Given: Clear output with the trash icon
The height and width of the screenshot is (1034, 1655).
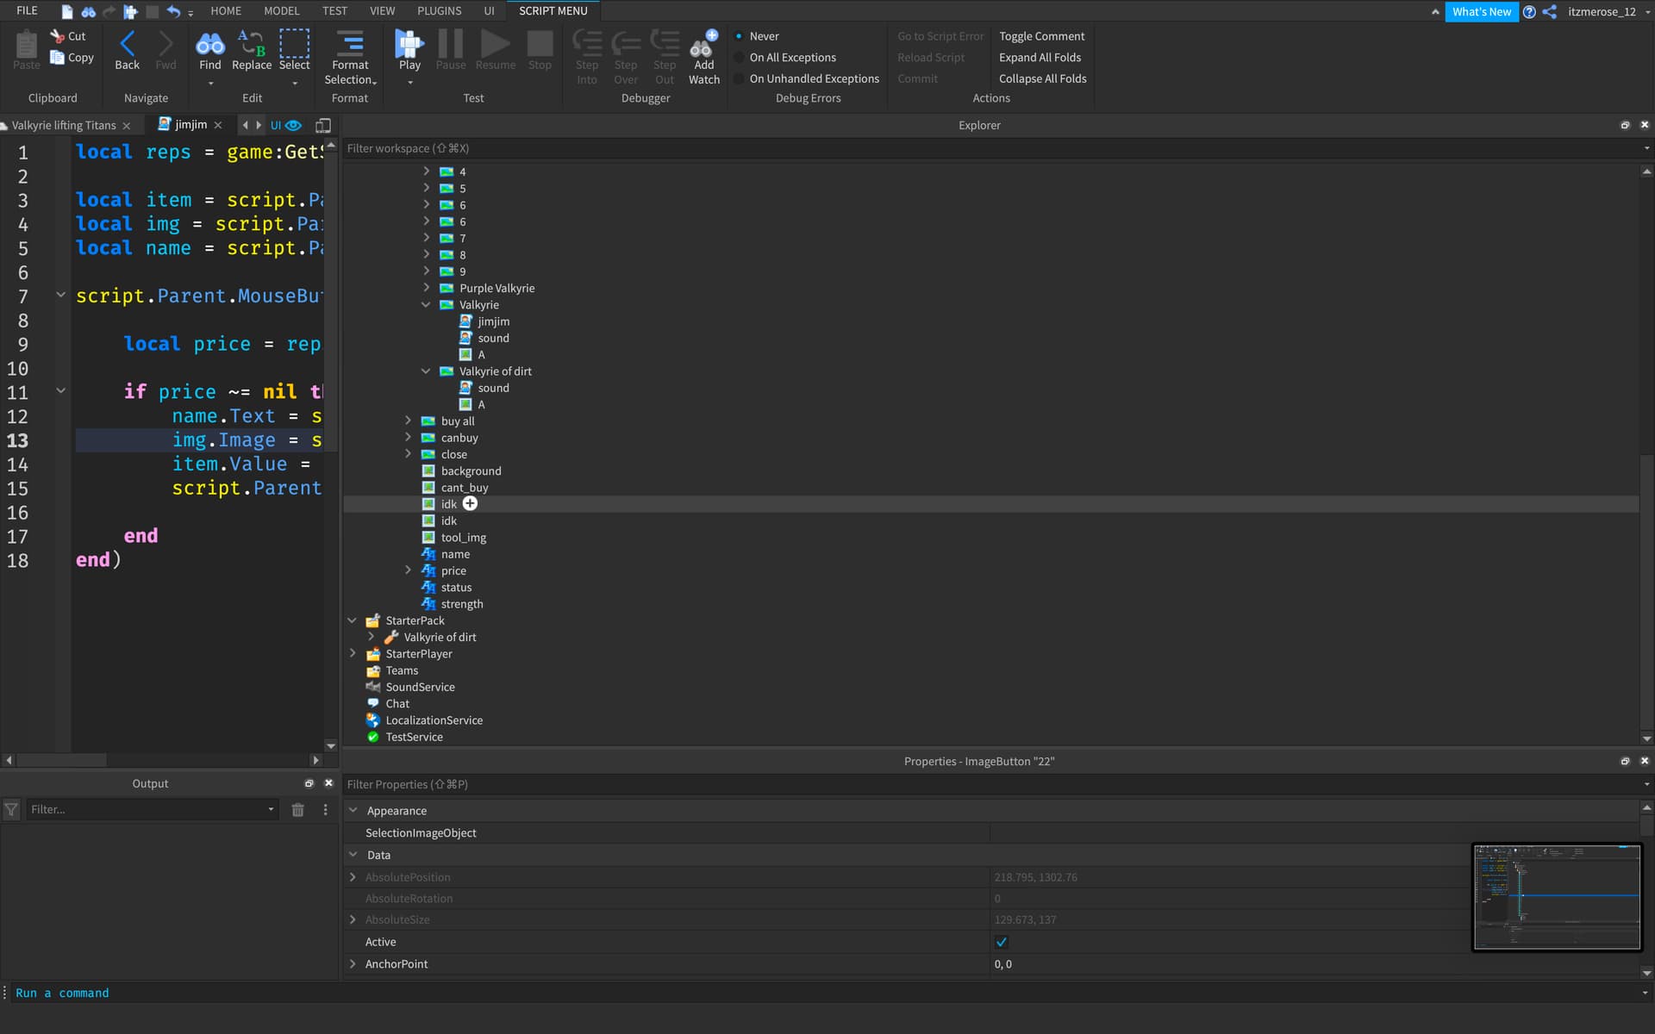Looking at the screenshot, I should [x=297, y=809].
